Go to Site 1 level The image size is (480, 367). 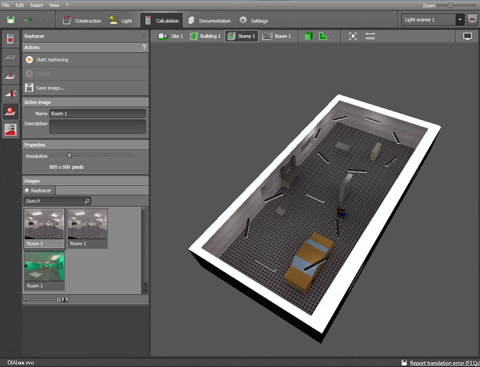point(170,36)
